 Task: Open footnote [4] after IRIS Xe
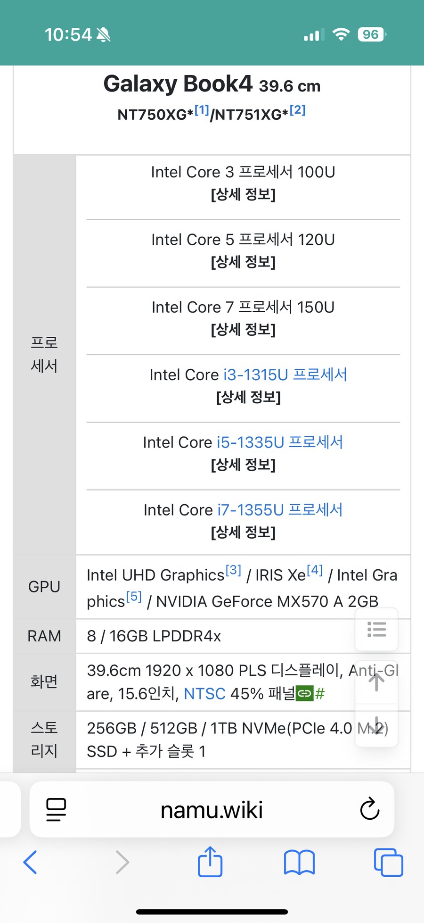[315, 571]
